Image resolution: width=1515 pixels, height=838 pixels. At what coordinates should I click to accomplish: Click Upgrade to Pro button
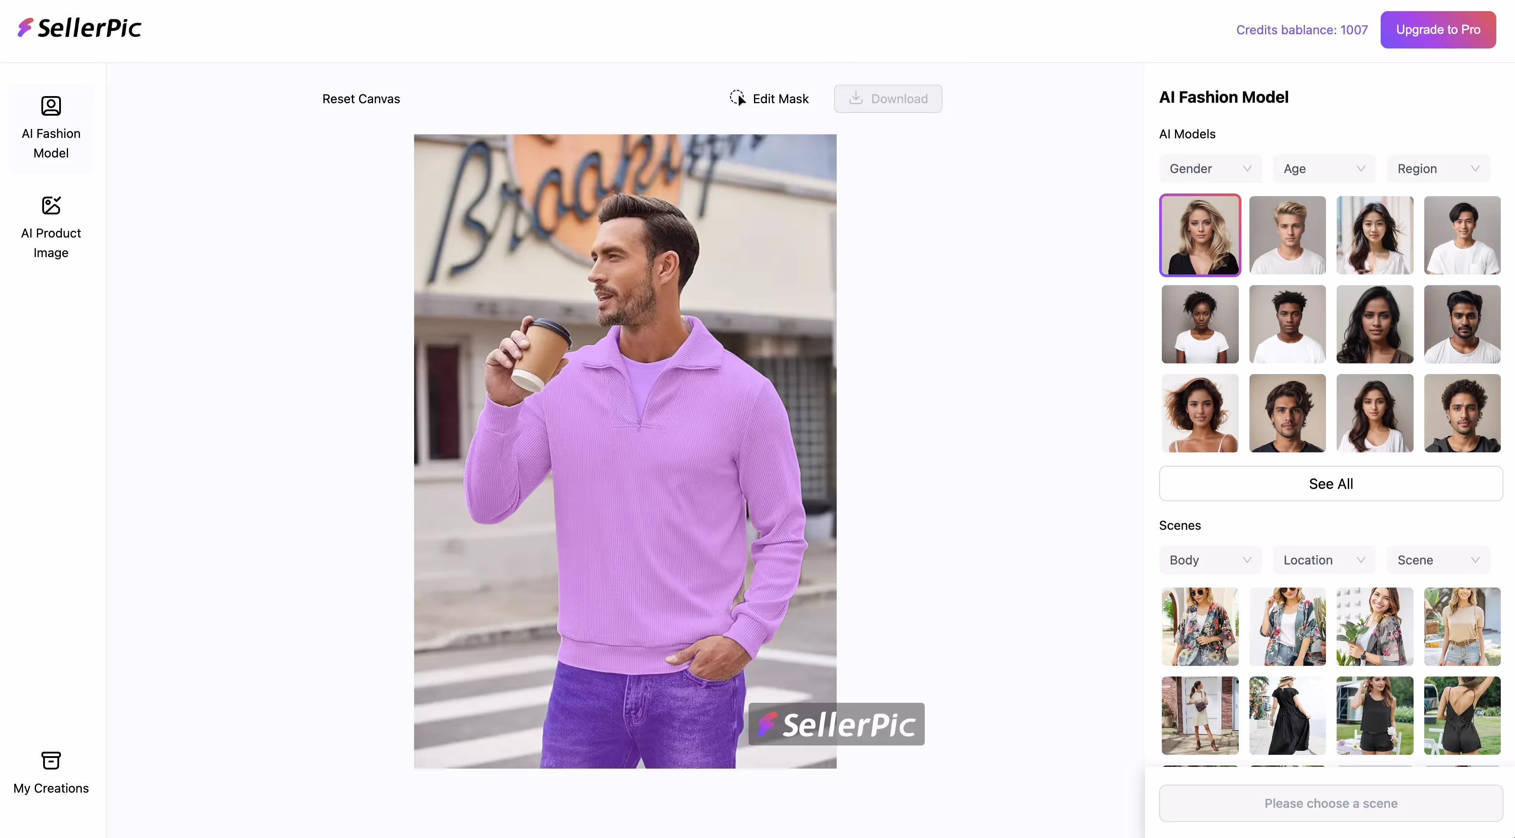coord(1438,29)
